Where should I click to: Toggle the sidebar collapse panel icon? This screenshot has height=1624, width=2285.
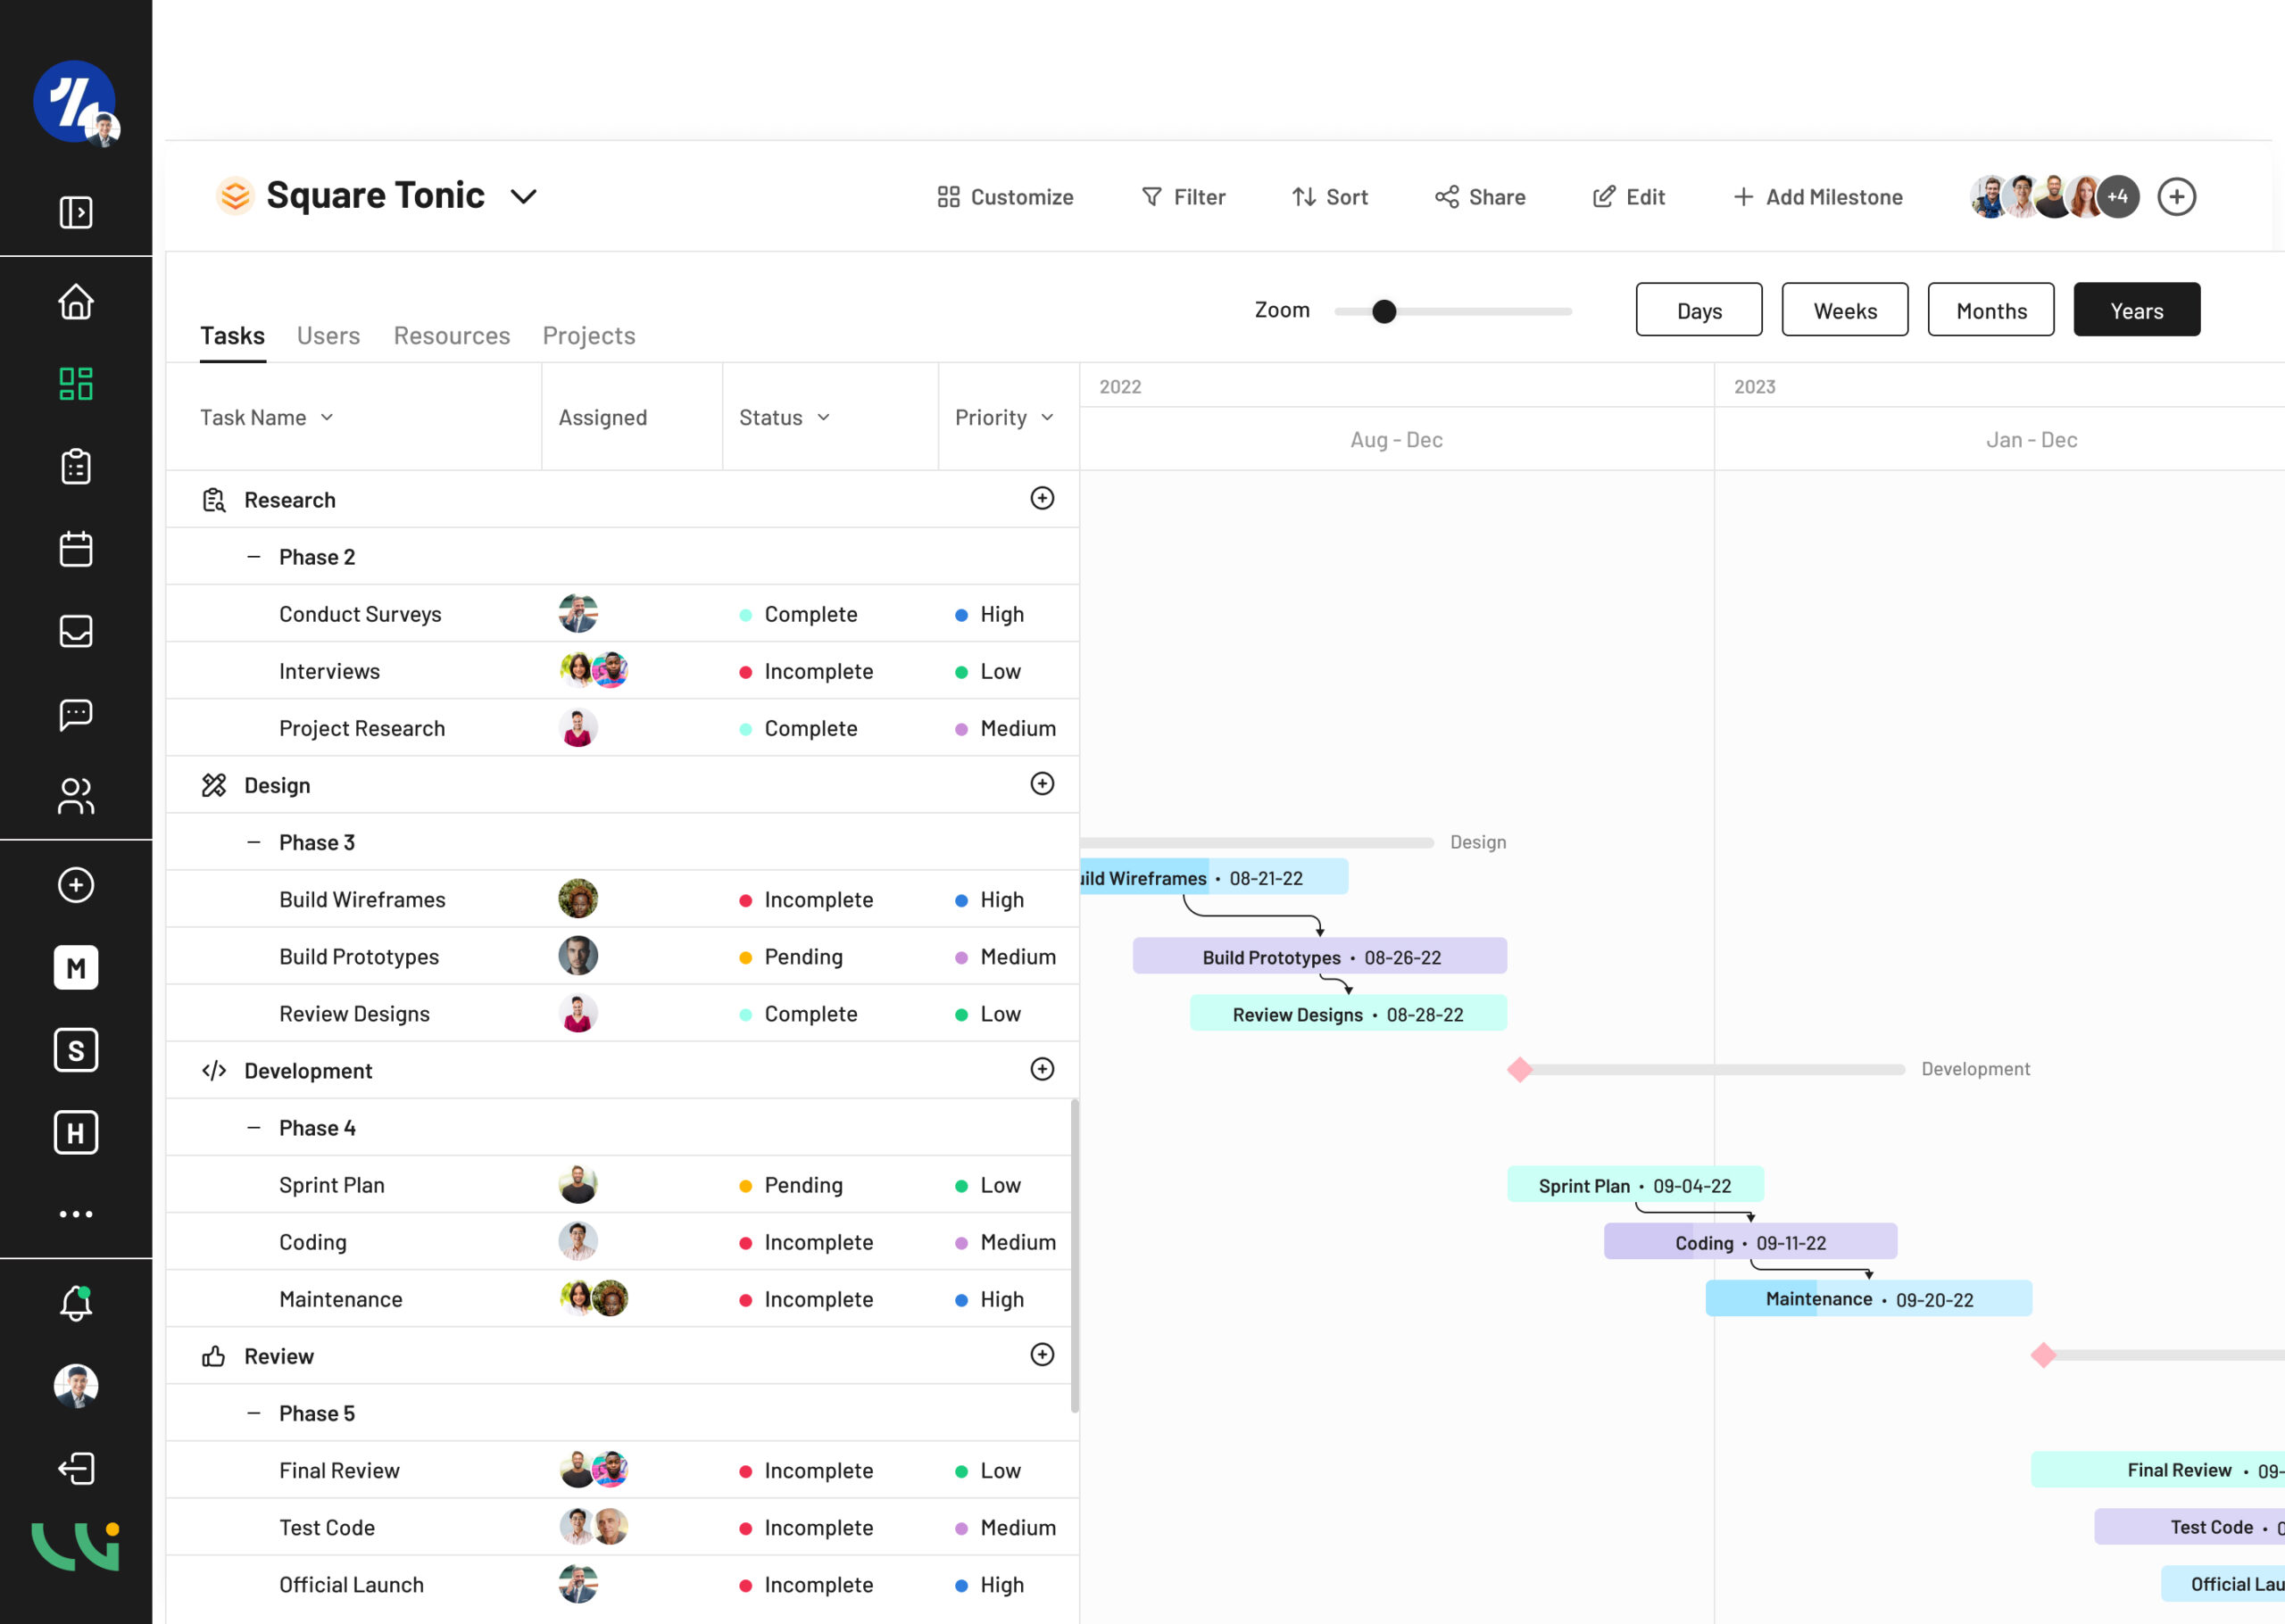point(76,212)
